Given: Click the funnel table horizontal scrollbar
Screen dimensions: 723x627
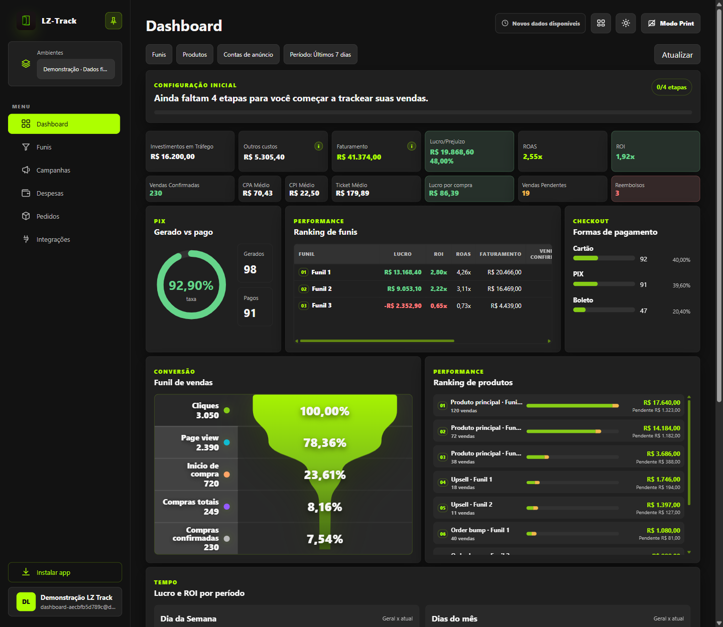Looking at the screenshot, I should [x=377, y=341].
